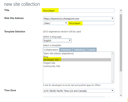
Task: Open the Pacific Time zone dropdown
Action: pyautogui.click(x=78, y=91)
